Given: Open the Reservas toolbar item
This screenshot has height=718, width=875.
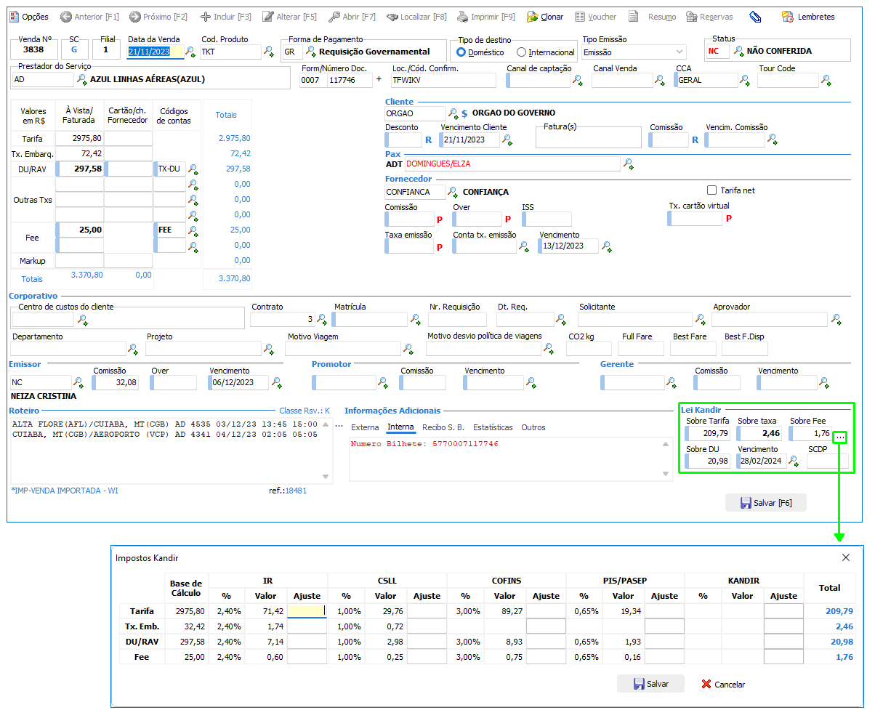Looking at the screenshot, I should [x=709, y=17].
